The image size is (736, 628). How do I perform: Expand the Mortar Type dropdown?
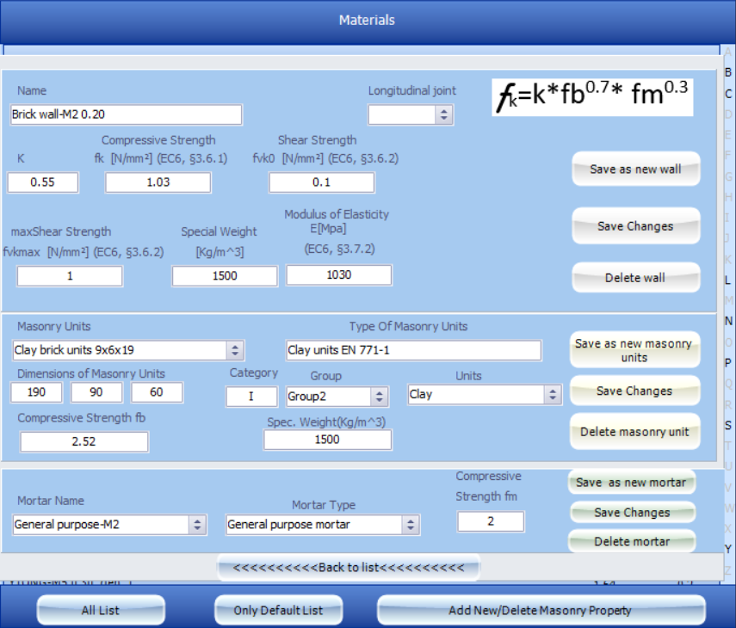click(x=411, y=525)
